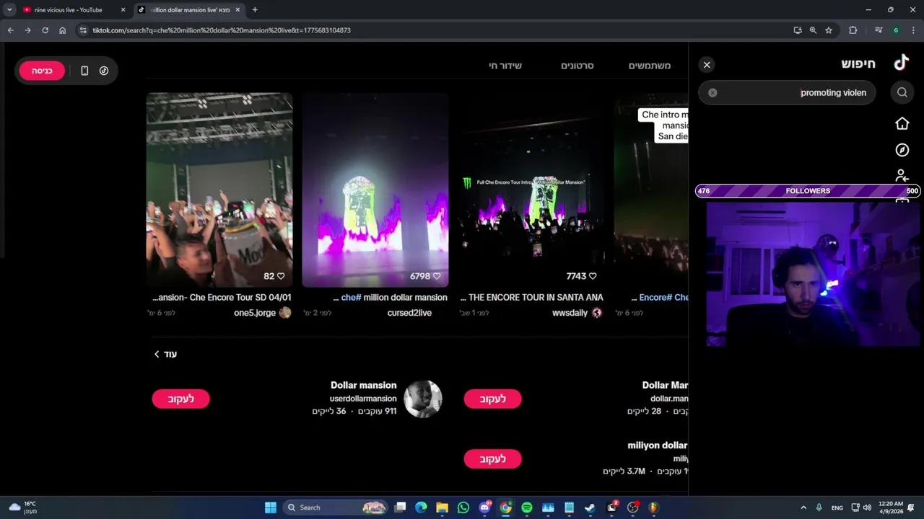Viewport: 924px width, 519px height.
Task: Switch to the YouTube 'nine vicious live' tab
Action: tap(69, 10)
